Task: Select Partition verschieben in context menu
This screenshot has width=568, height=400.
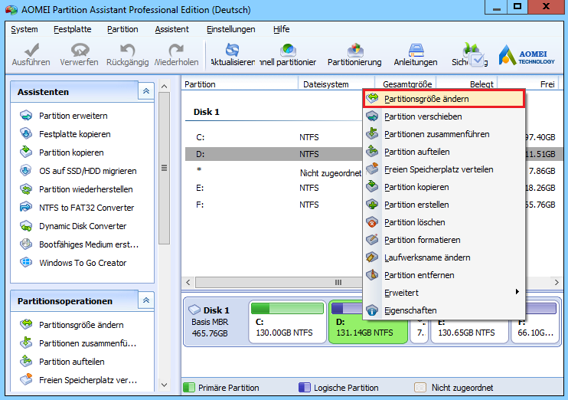Action: tap(444, 116)
